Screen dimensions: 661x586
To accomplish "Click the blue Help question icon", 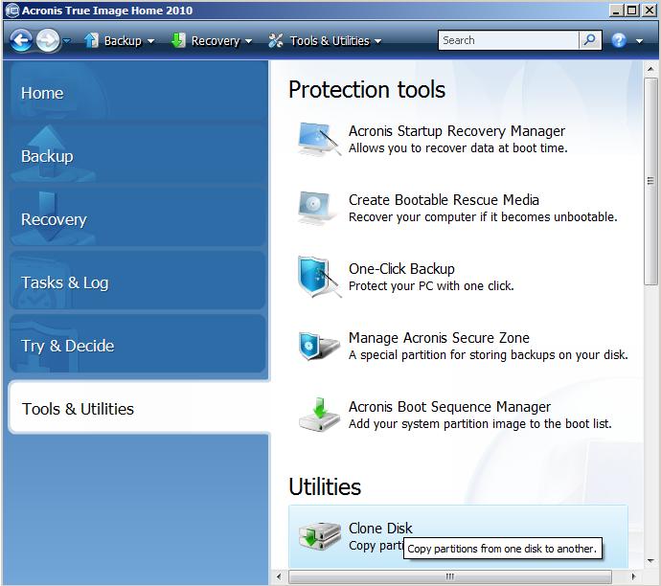I will [x=619, y=40].
